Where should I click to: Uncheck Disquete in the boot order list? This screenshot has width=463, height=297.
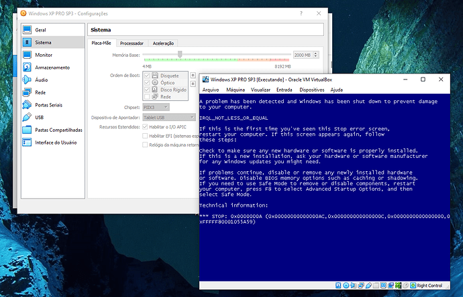click(x=147, y=76)
